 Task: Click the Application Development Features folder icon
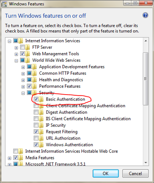point(34,67)
